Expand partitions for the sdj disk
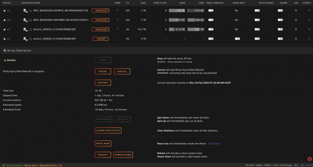The image size is (313, 167). tap(25, 39)
